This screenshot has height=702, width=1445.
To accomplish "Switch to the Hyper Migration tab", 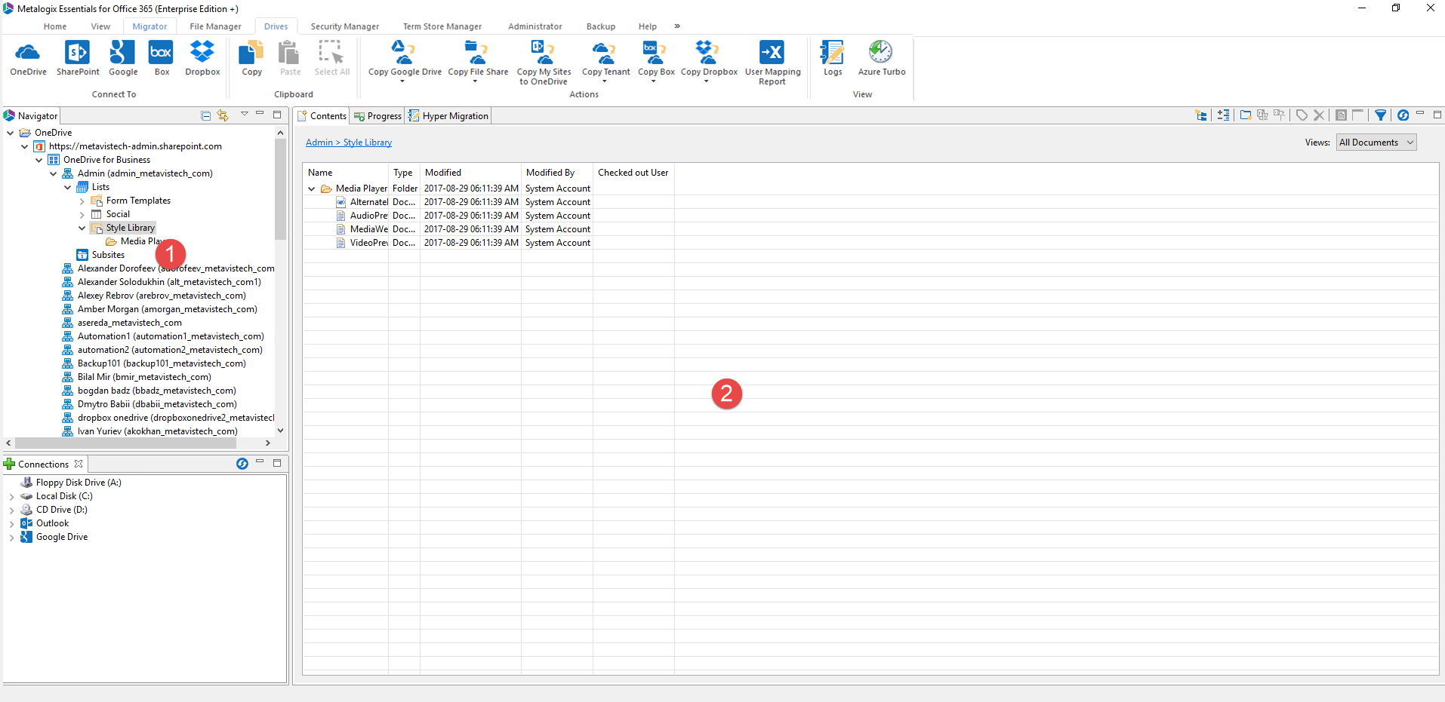I will 448,115.
